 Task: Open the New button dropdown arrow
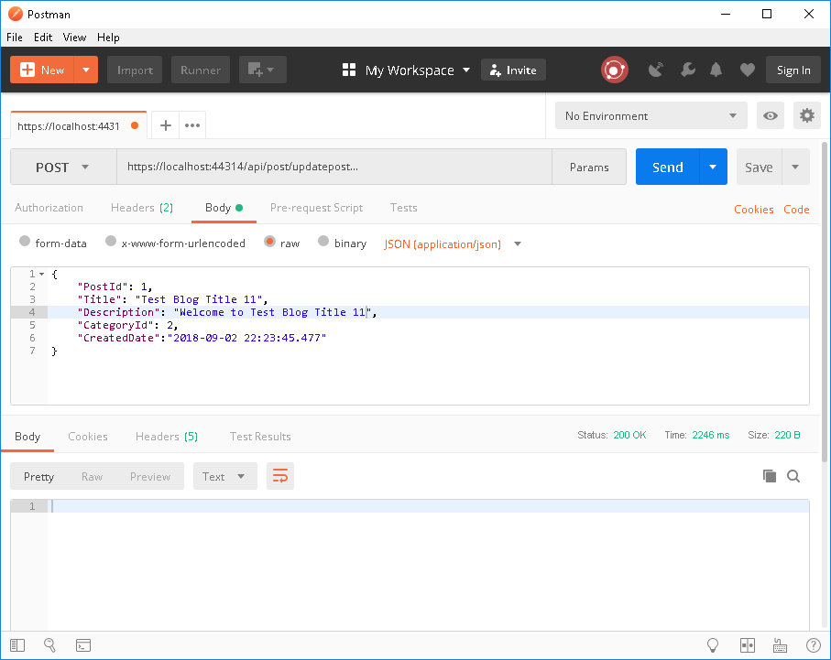[86, 70]
